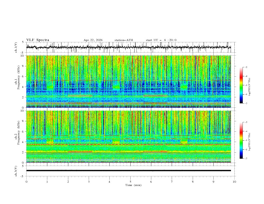
Task: Select the Apr. 22, 2026 date label
Action: click(x=93, y=40)
